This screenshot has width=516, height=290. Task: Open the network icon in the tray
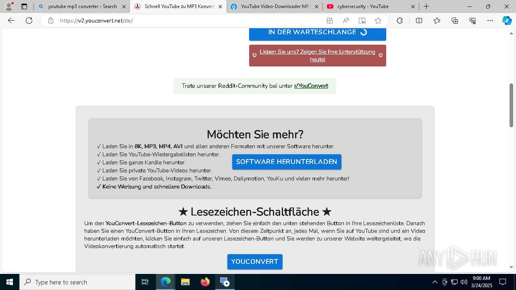click(x=454, y=282)
